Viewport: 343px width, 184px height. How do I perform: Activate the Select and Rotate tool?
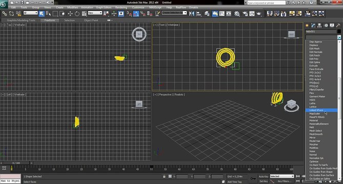tap(77, 14)
